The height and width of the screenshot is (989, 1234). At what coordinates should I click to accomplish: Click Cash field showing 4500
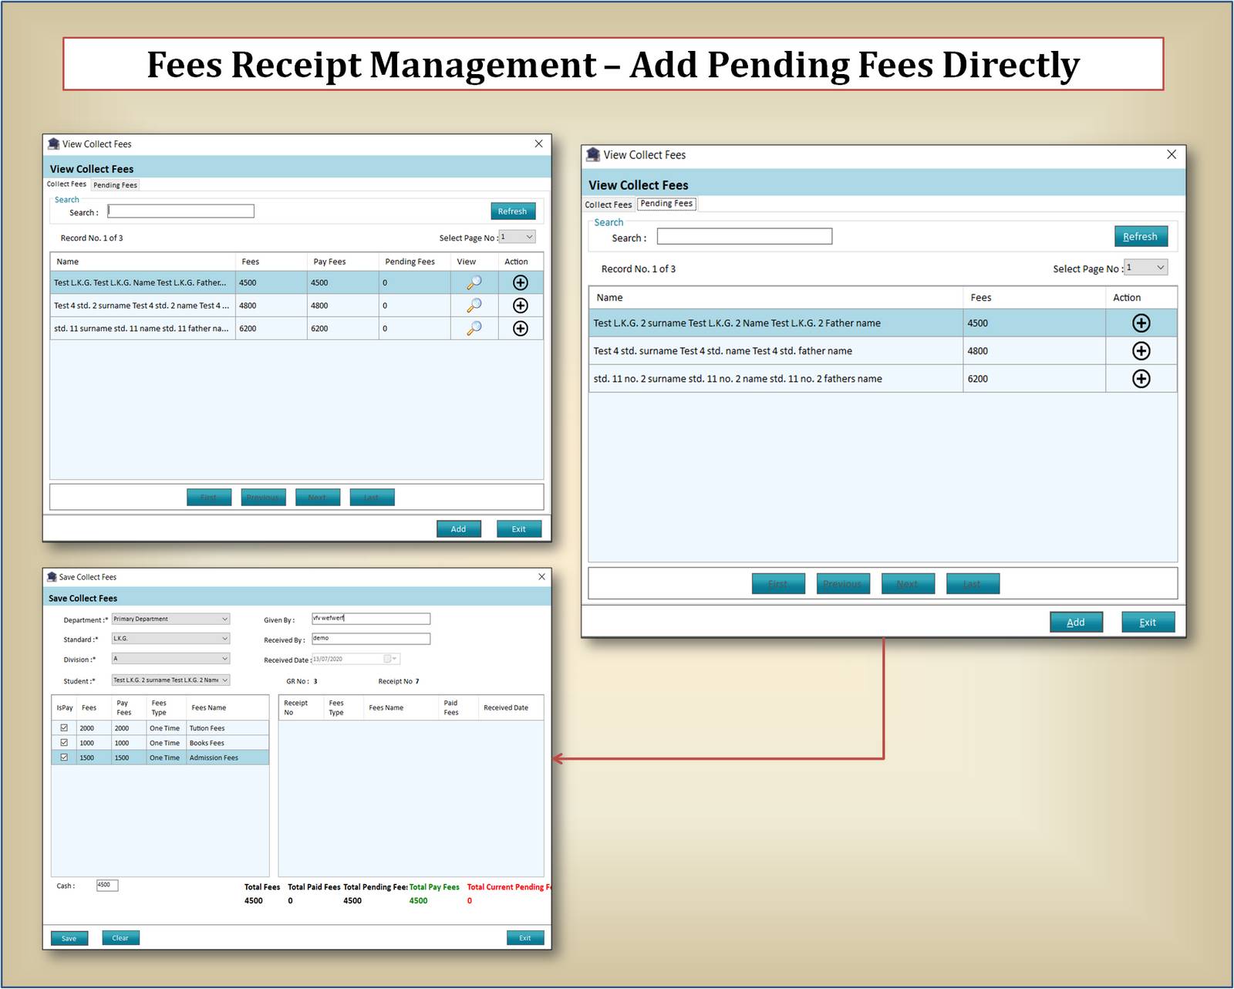(x=107, y=886)
